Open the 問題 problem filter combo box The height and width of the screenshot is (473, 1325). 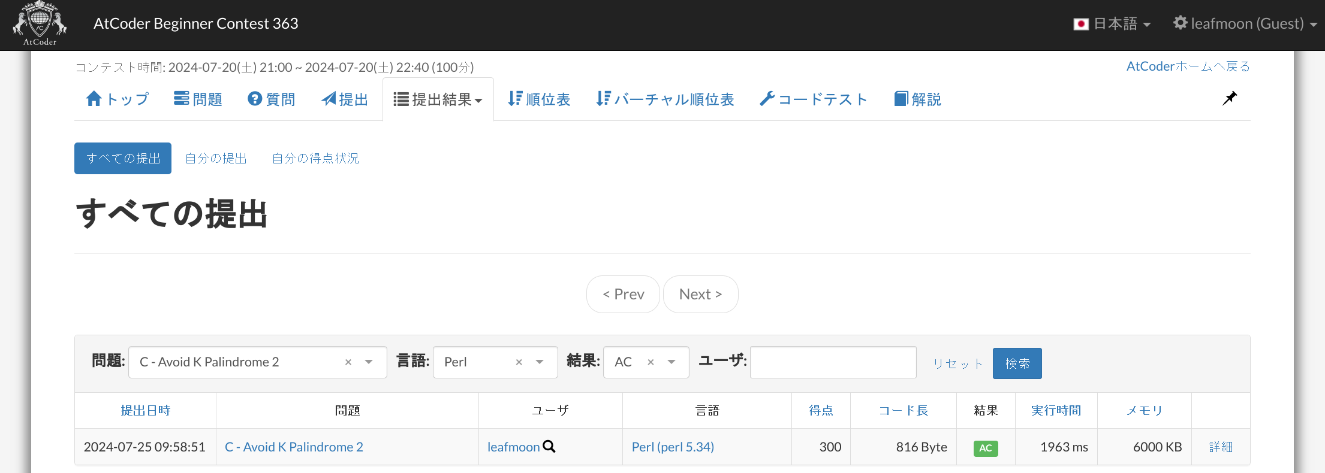pos(258,362)
